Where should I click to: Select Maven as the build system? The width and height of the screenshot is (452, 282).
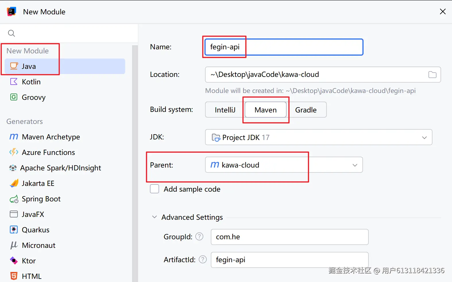[x=266, y=110]
